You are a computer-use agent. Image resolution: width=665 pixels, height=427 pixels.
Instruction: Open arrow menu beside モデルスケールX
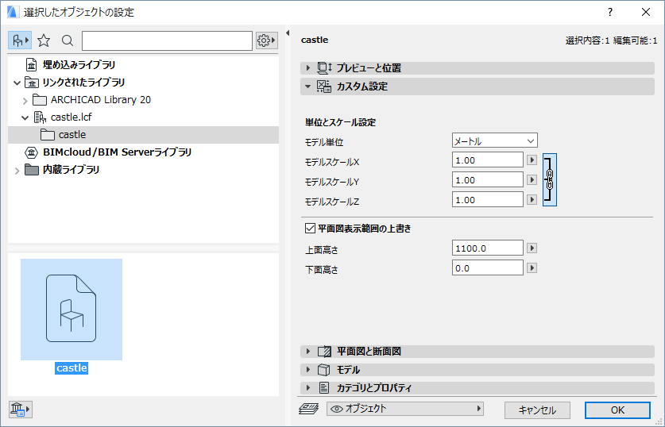532,160
